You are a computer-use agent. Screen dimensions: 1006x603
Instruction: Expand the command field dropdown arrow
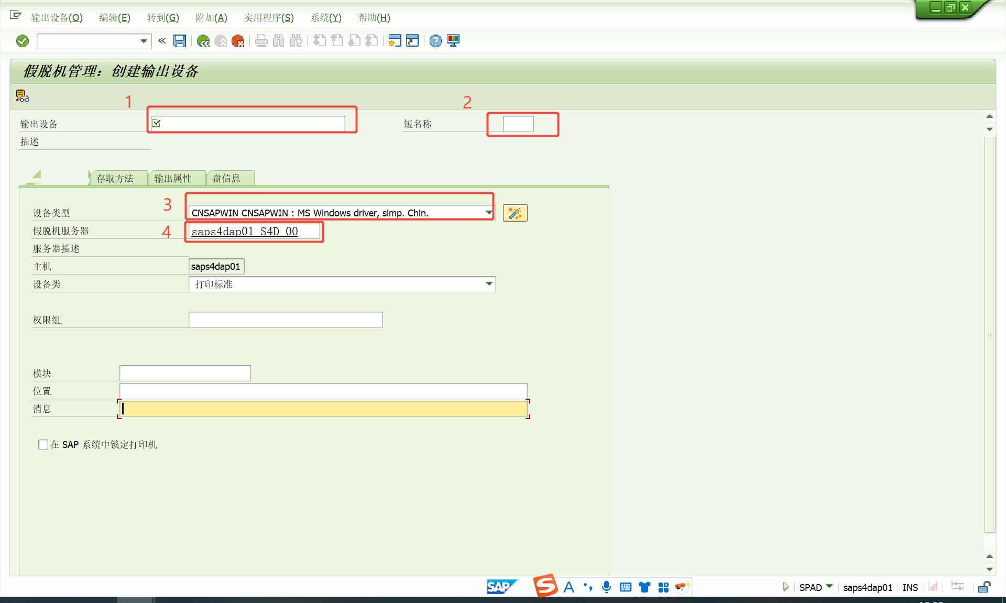[x=144, y=41]
